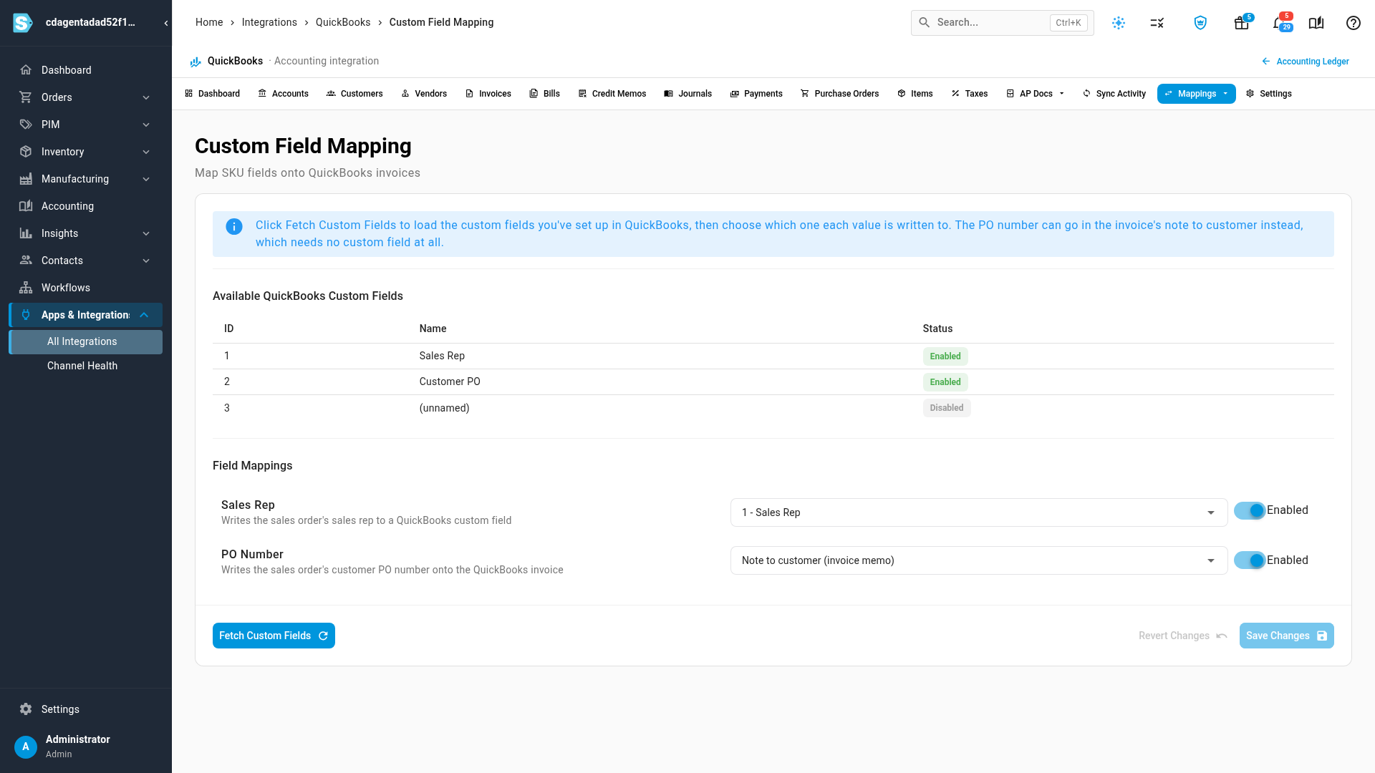Viewport: 1375px width, 773px height.
Task: Click the Disabled status badge for unnamed field
Action: [946, 408]
